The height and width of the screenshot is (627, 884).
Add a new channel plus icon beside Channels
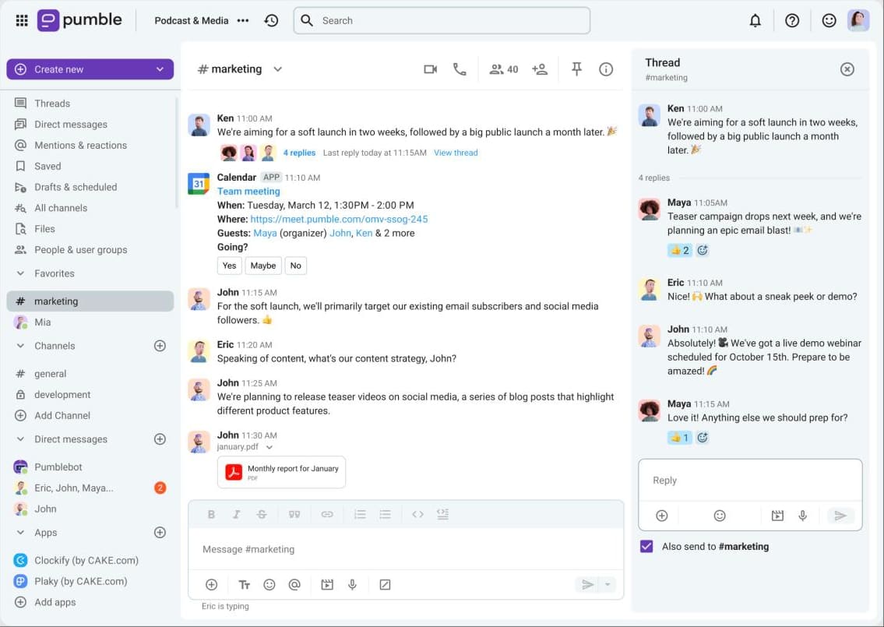pyautogui.click(x=160, y=346)
